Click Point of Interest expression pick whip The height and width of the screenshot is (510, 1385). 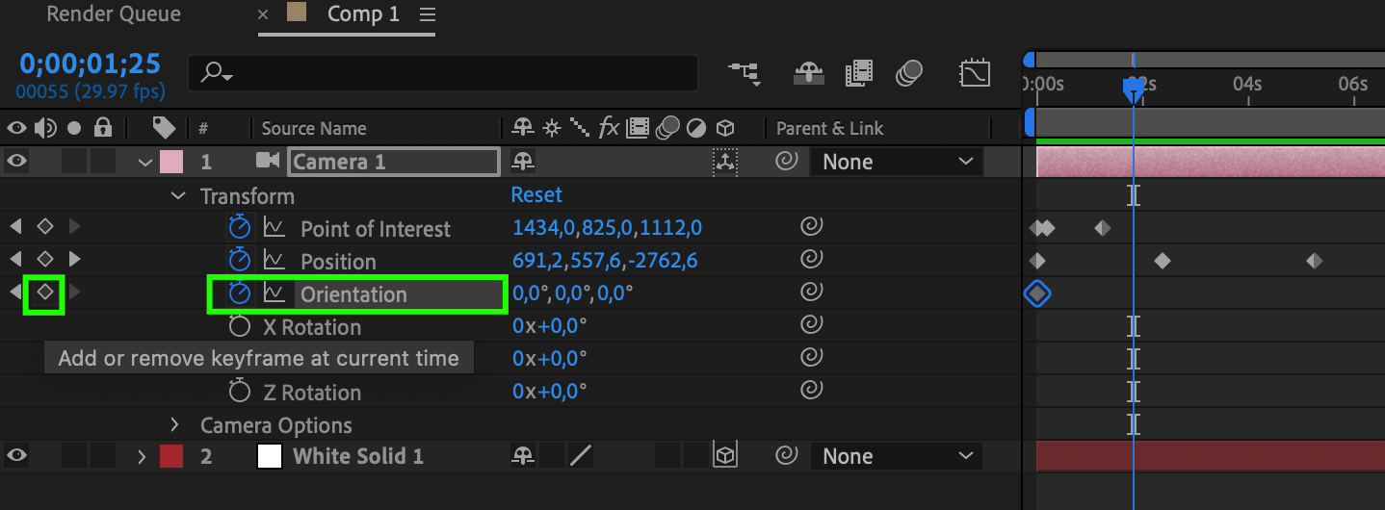[x=812, y=228]
